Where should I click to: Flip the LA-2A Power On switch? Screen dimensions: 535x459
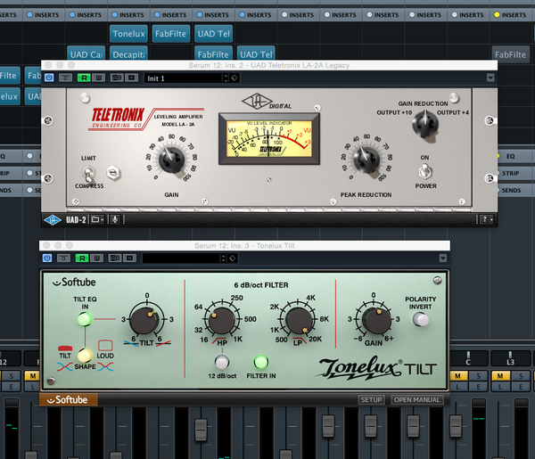[x=425, y=171]
